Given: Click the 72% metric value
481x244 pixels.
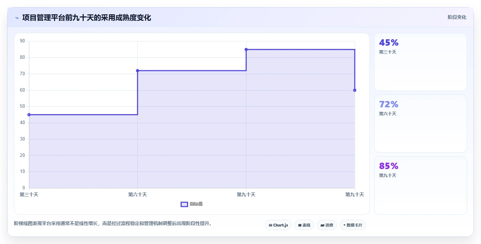Looking at the screenshot, I should point(389,105).
